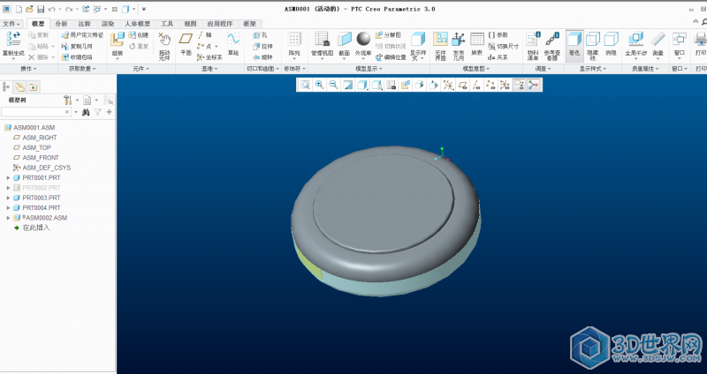Click the Publish Geometry (发布几何) icon

(458, 39)
